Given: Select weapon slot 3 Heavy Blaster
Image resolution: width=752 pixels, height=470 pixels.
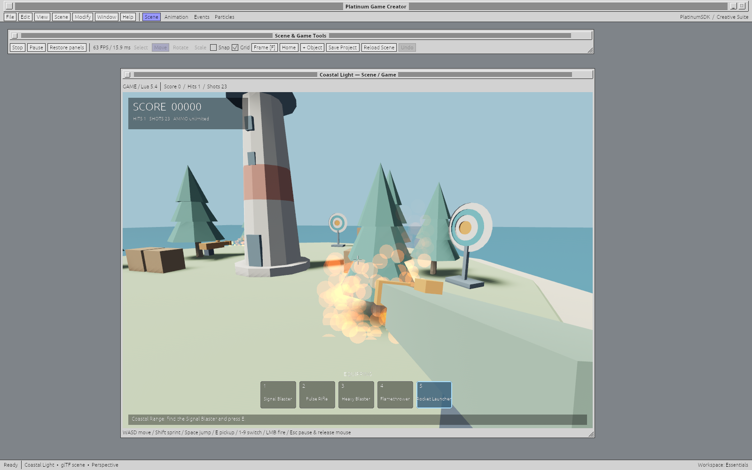Looking at the screenshot, I should click(x=356, y=395).
